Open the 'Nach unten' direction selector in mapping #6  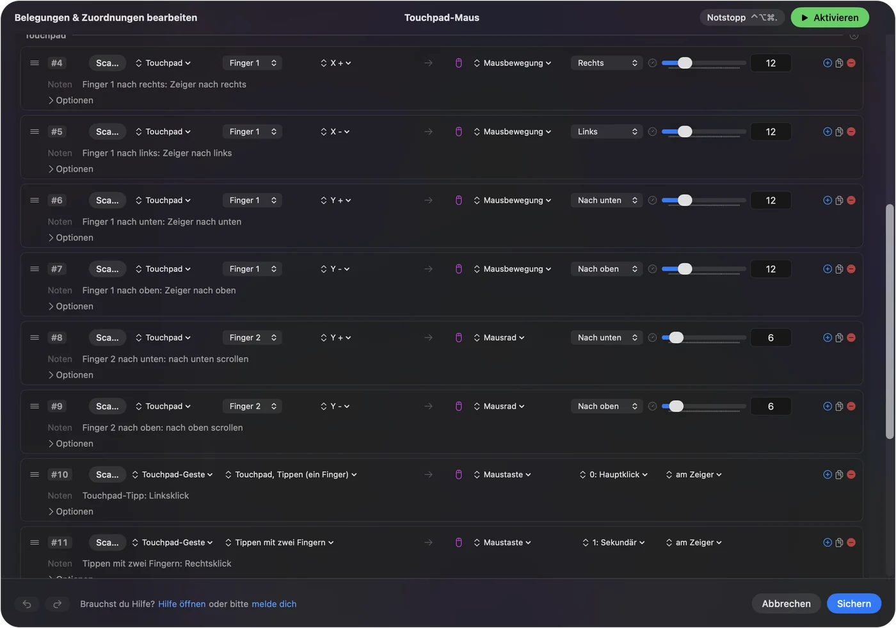[x=607, y=200]
